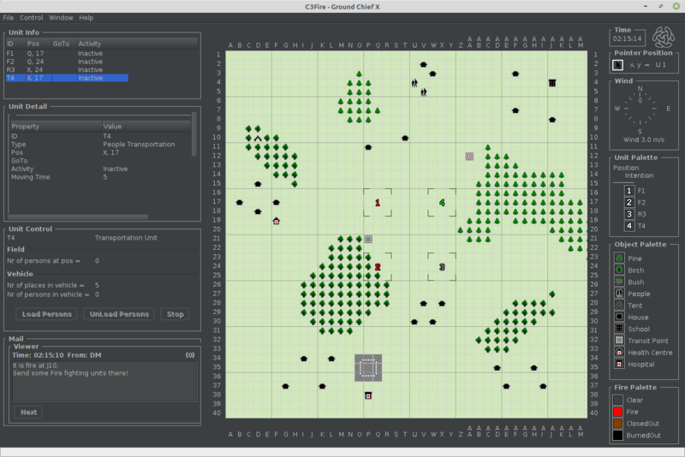Open the File menu

9,17
